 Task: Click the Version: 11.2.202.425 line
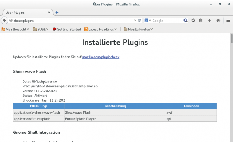click(40, 91)
